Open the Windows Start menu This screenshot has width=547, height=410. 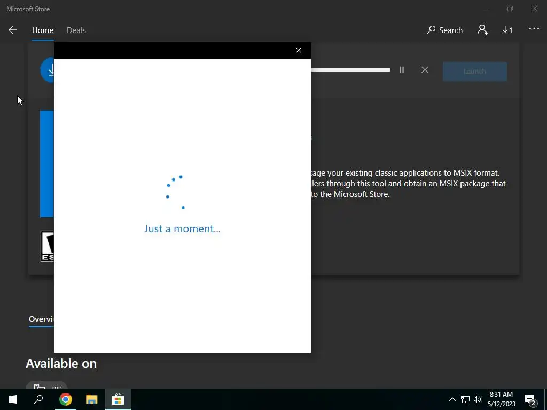pyautogui.click(x=13, y=399)
